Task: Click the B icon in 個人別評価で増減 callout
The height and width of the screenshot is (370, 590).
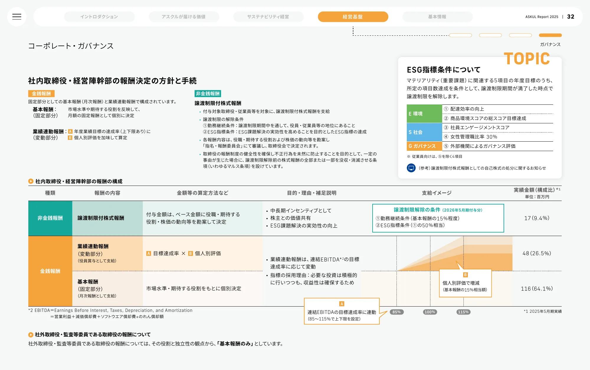Action: [x=466, y=275]
